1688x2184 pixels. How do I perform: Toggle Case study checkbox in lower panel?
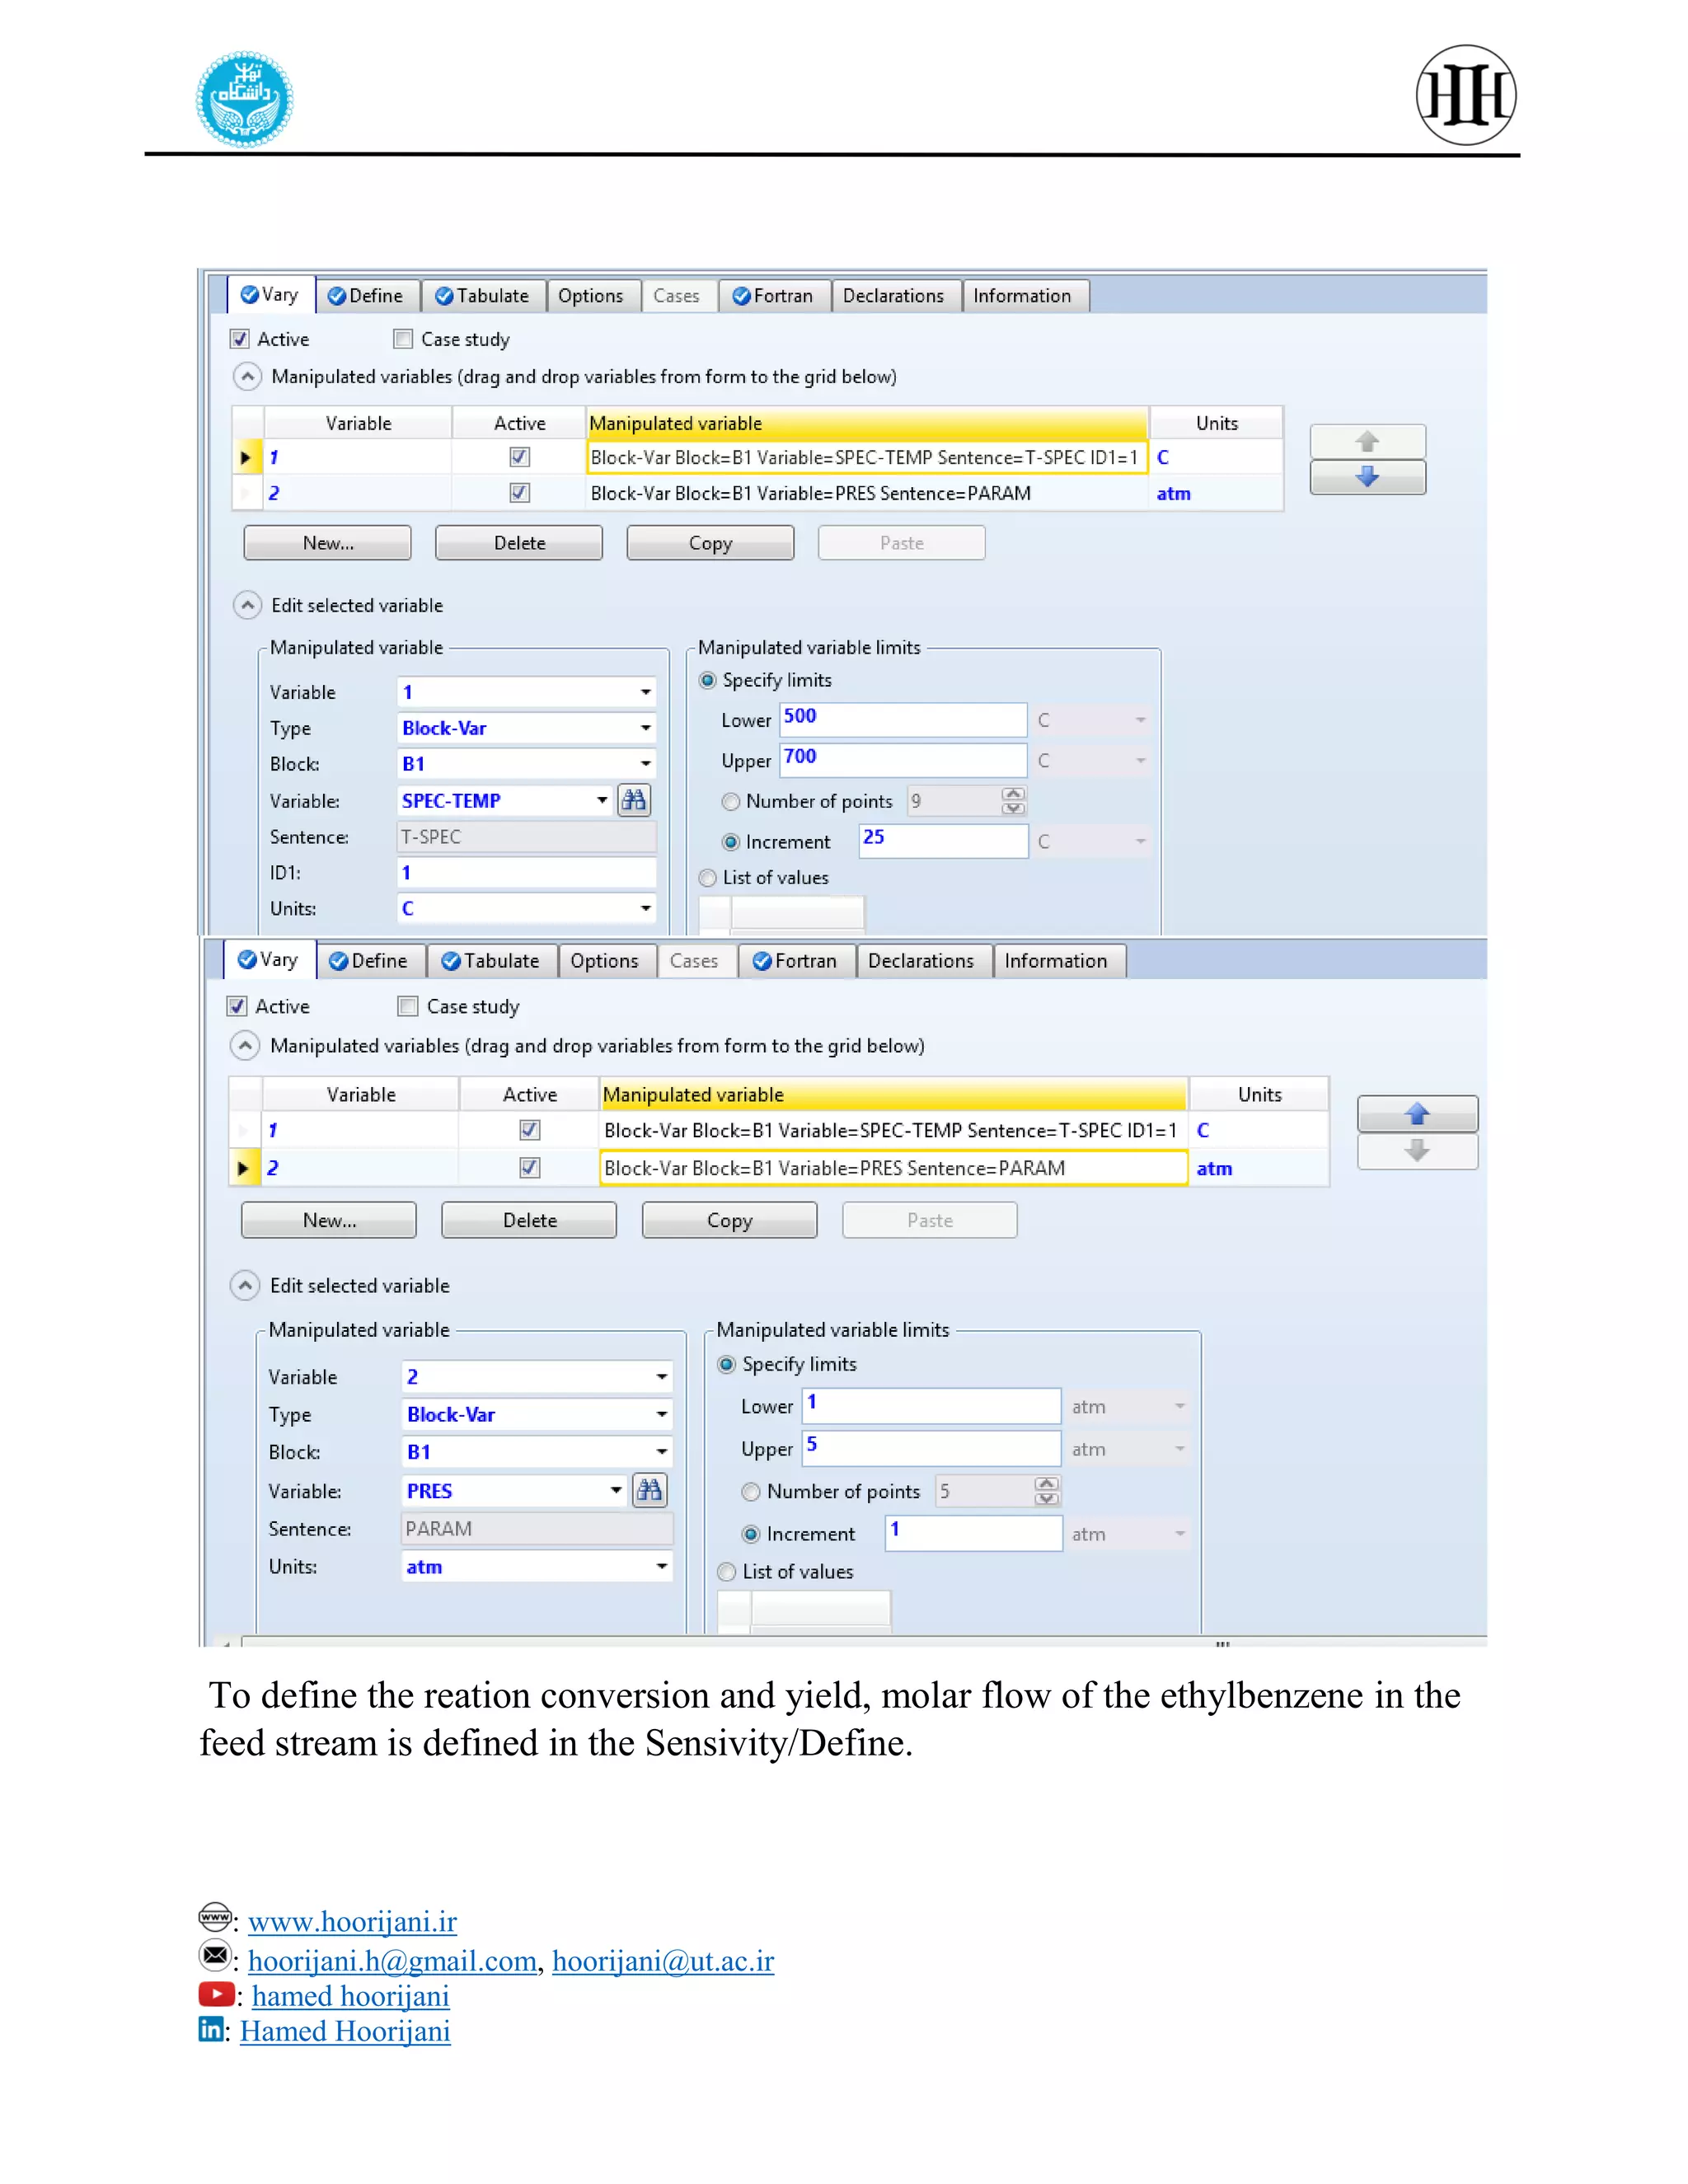[407, 1006]
